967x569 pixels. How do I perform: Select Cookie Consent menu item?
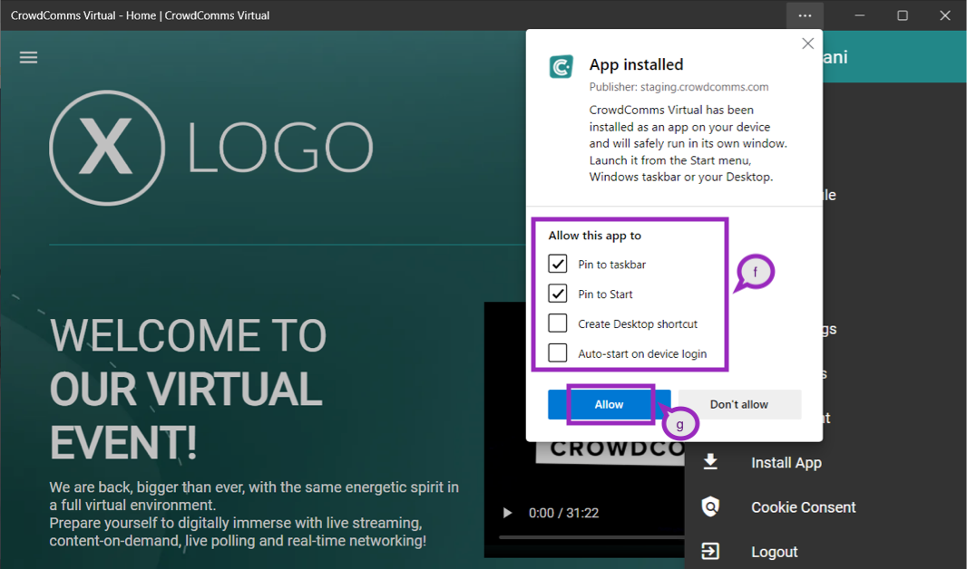tap(803, 507)
